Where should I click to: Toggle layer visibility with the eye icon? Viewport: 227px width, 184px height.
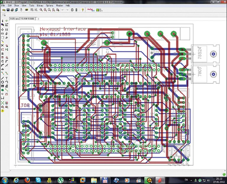click(x=7, y=21)
